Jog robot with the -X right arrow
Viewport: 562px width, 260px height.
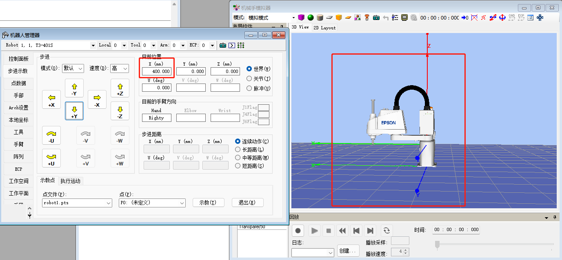[x=97, y=99]
